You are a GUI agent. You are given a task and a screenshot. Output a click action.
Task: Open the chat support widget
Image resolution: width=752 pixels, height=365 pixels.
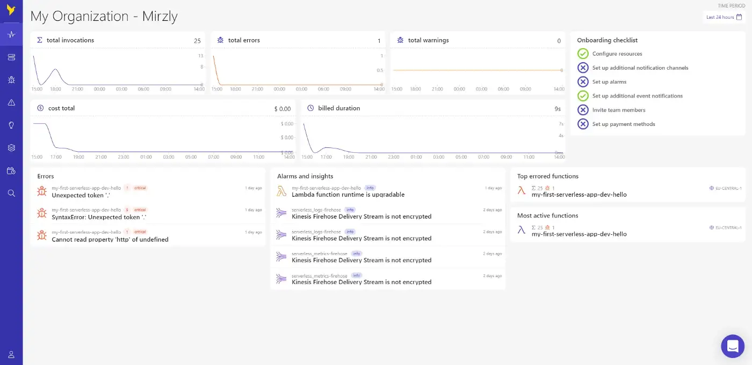[733, 346]
